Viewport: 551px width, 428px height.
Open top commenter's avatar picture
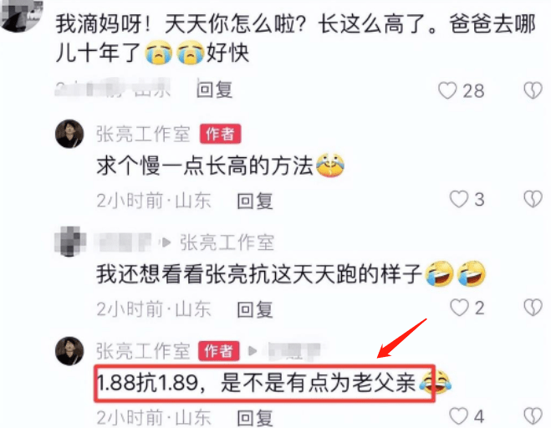22,14
